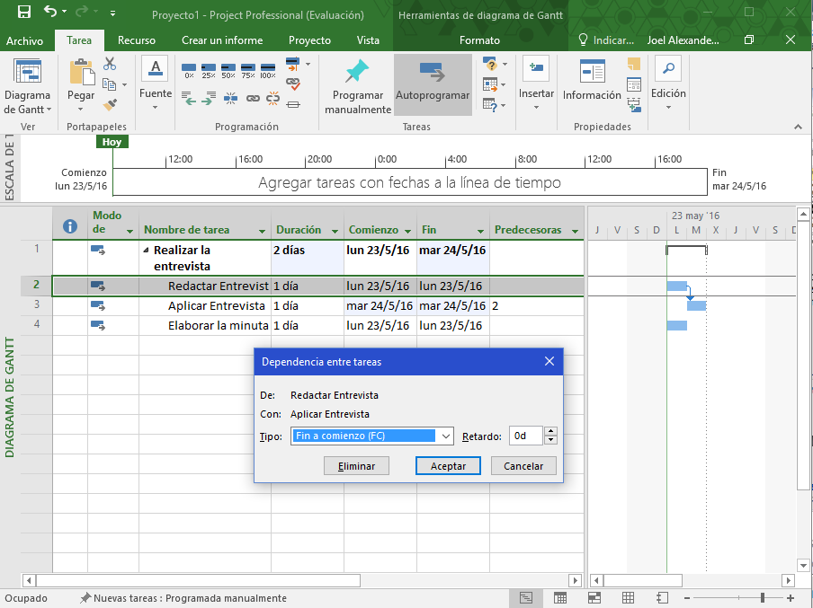Click the zoom slider in status bar
Image resolution: width=813 pixels, height=608 pixels.
763,598
